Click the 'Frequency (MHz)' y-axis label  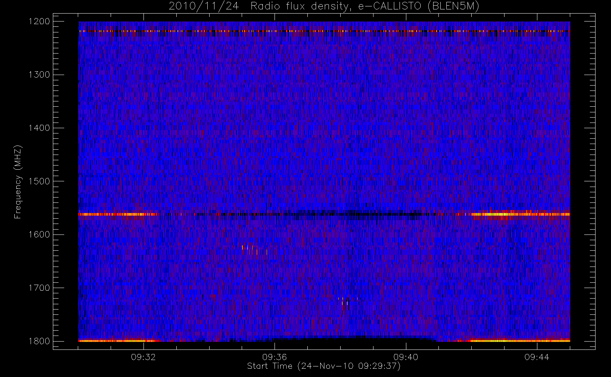click(x=17, y=181)
